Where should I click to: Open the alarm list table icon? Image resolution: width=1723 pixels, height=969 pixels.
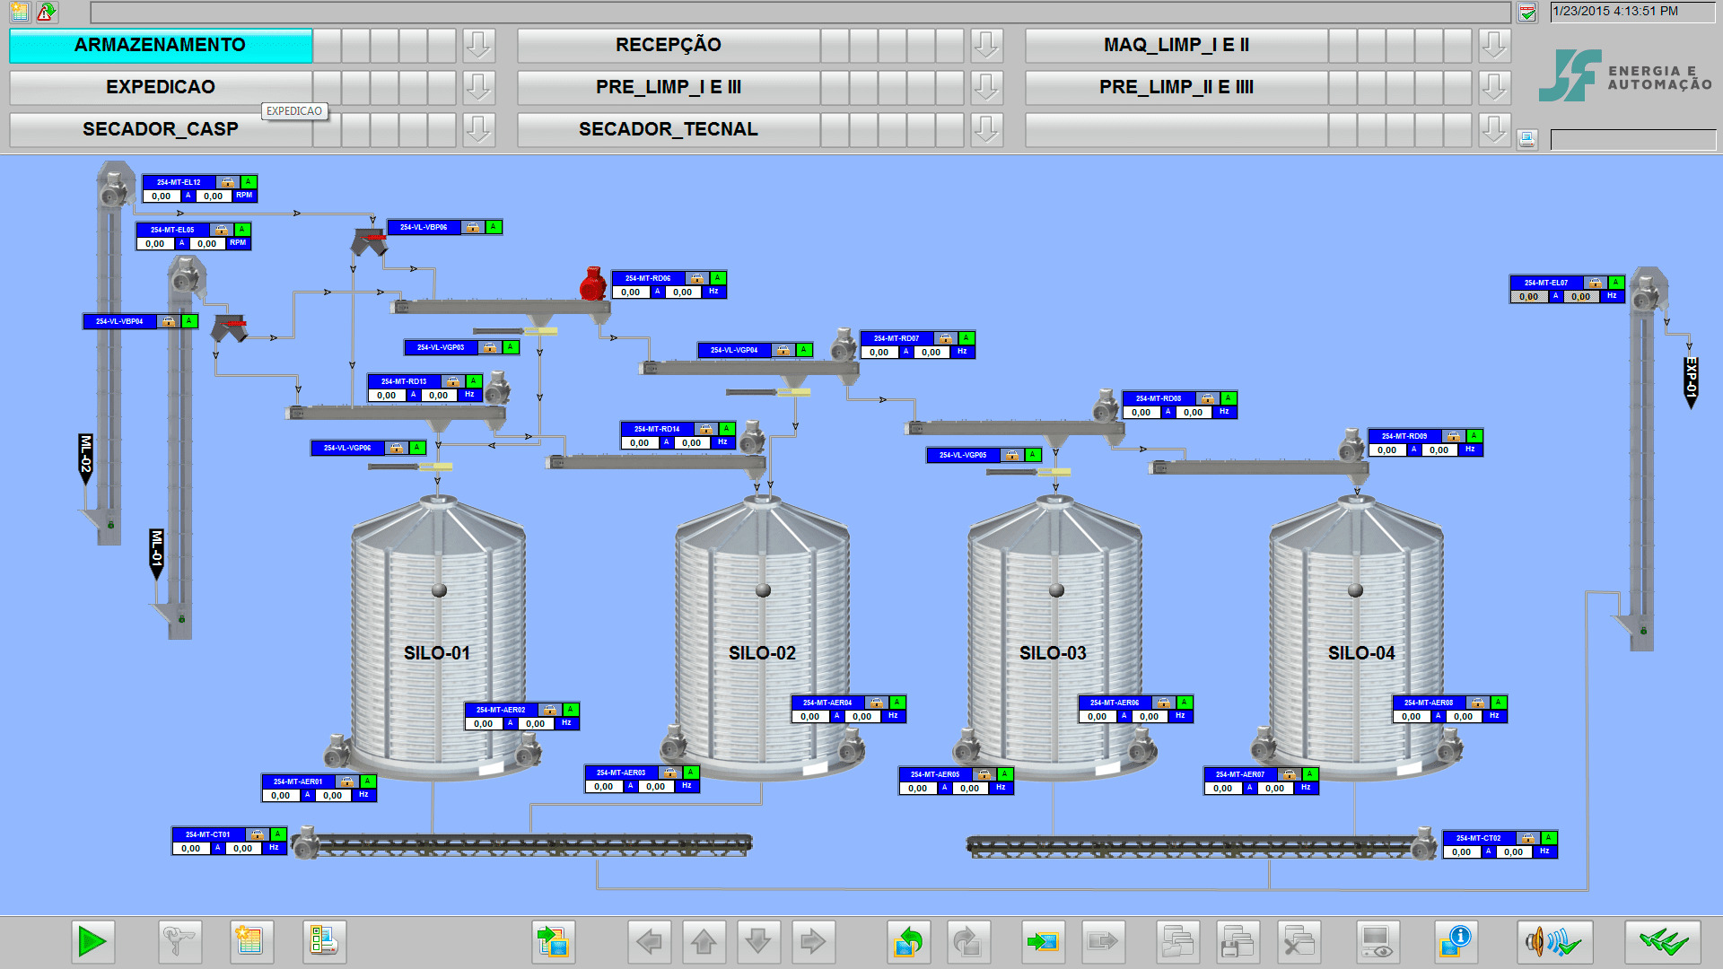[249, 942]
